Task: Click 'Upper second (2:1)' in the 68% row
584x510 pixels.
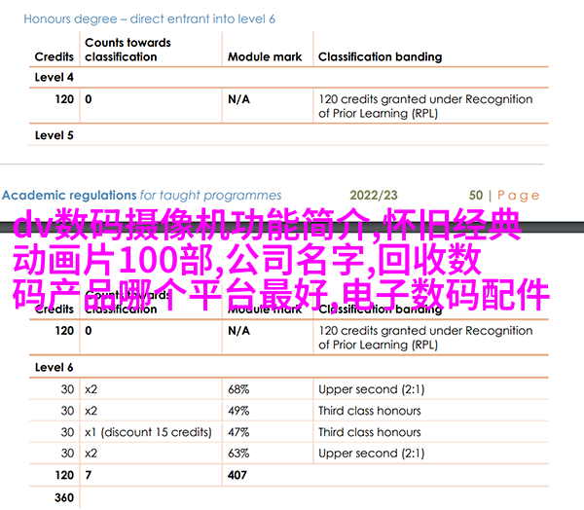Action: pyautogui.click(x=372, y=389)
